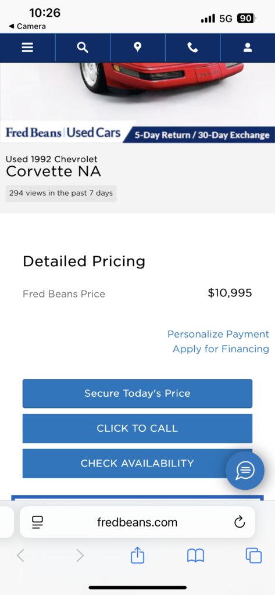The image size is (275, 595).
Task: Open the hamburger navigation menu
Action: point(27,48)
